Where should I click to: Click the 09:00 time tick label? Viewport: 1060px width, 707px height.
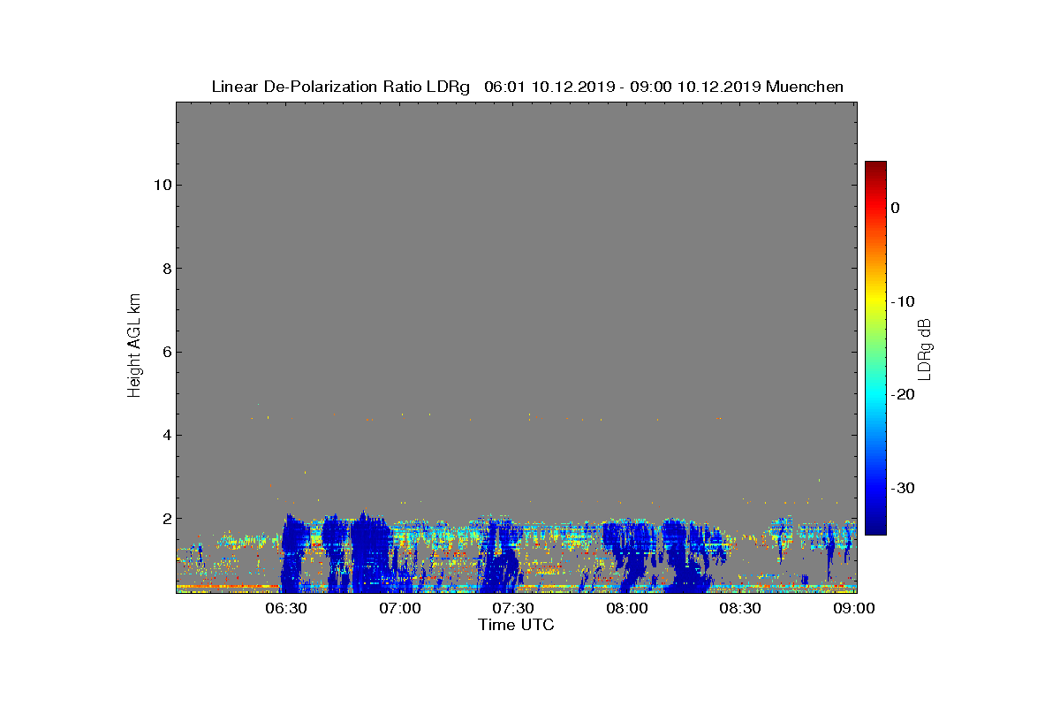point(854,608)
